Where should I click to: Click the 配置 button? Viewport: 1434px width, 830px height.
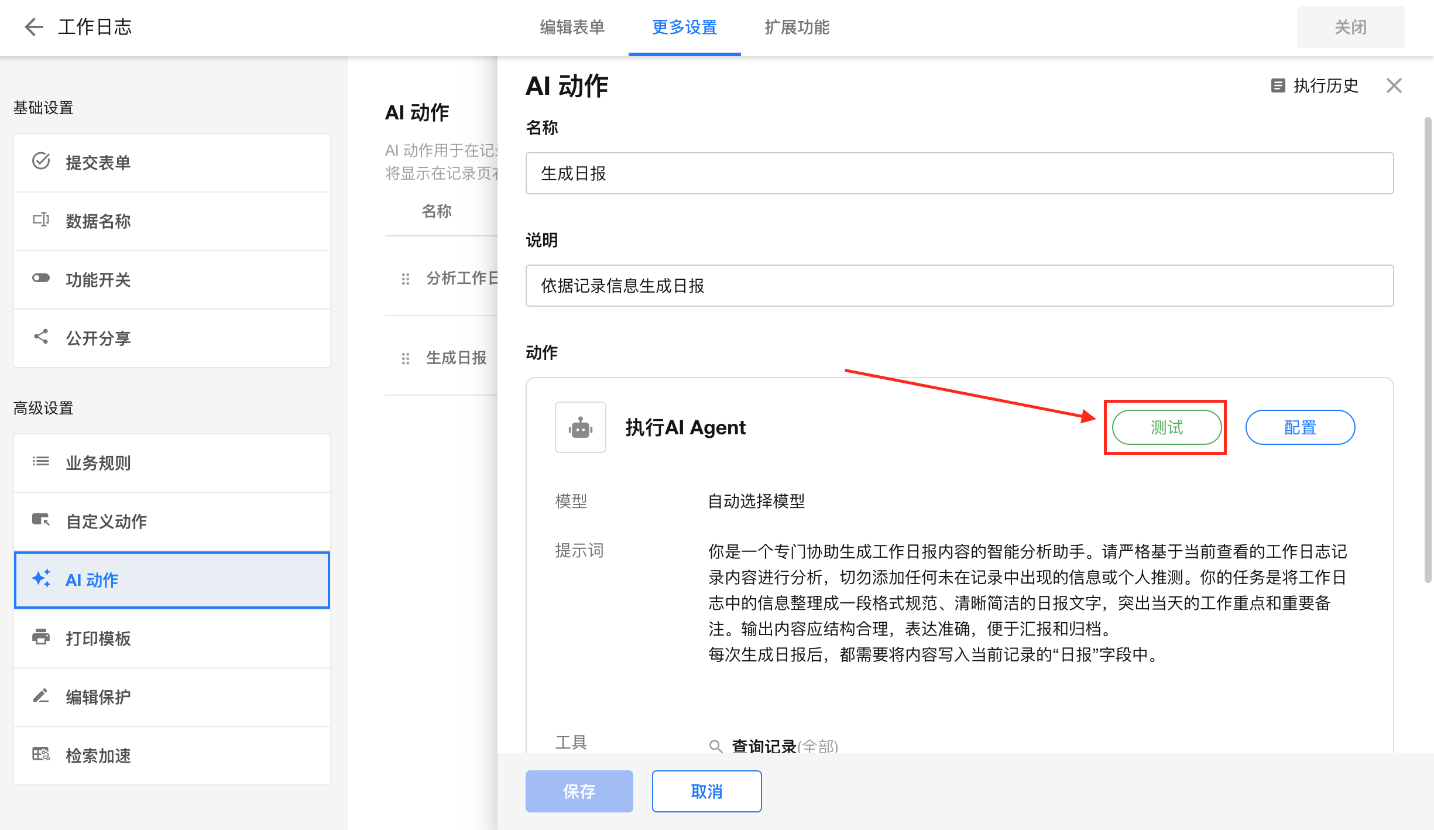click(x=1299, y=428)
